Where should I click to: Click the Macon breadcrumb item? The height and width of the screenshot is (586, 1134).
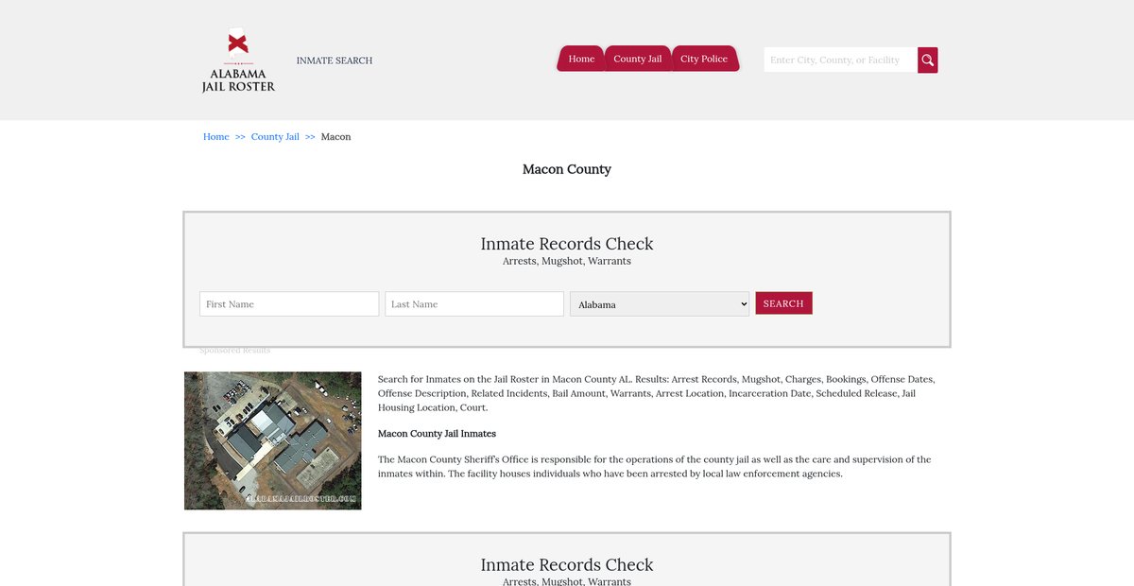335,137
